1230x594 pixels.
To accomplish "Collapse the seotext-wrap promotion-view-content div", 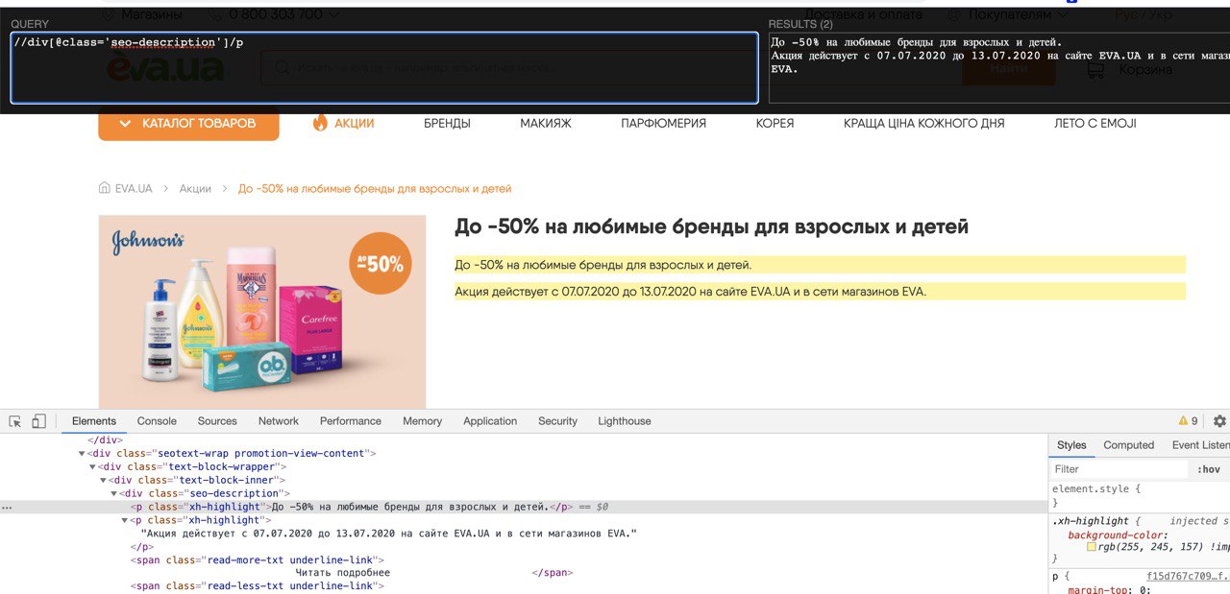I will (x=82, y=454).
